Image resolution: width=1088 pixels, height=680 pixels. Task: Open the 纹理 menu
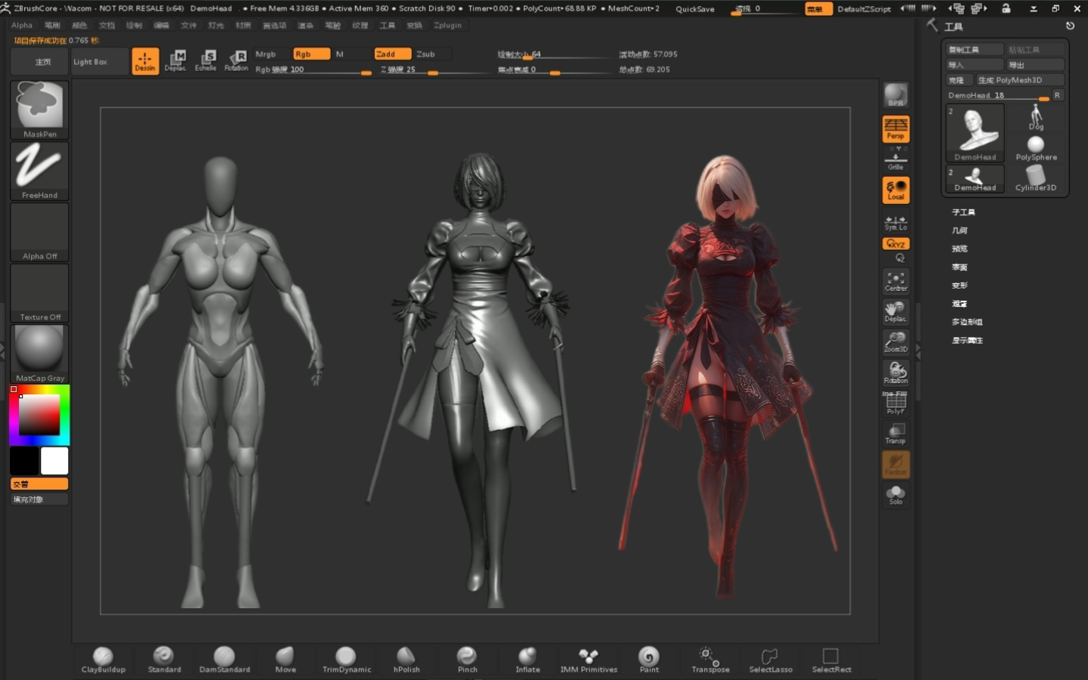pyautogui.click(x=360, y=25)
